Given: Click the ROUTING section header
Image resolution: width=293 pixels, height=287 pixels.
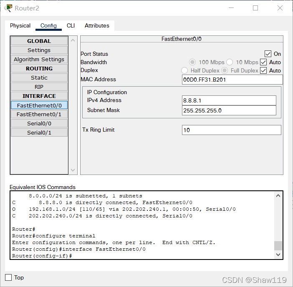Looking at the screenshot, I should pyautogui.click(x=39, y=68).
